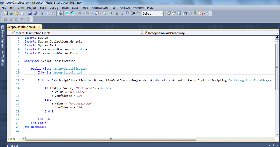Click the editor split-window handle above scrollbar
Screen dimensions: 280x147
tap(277, 38)
